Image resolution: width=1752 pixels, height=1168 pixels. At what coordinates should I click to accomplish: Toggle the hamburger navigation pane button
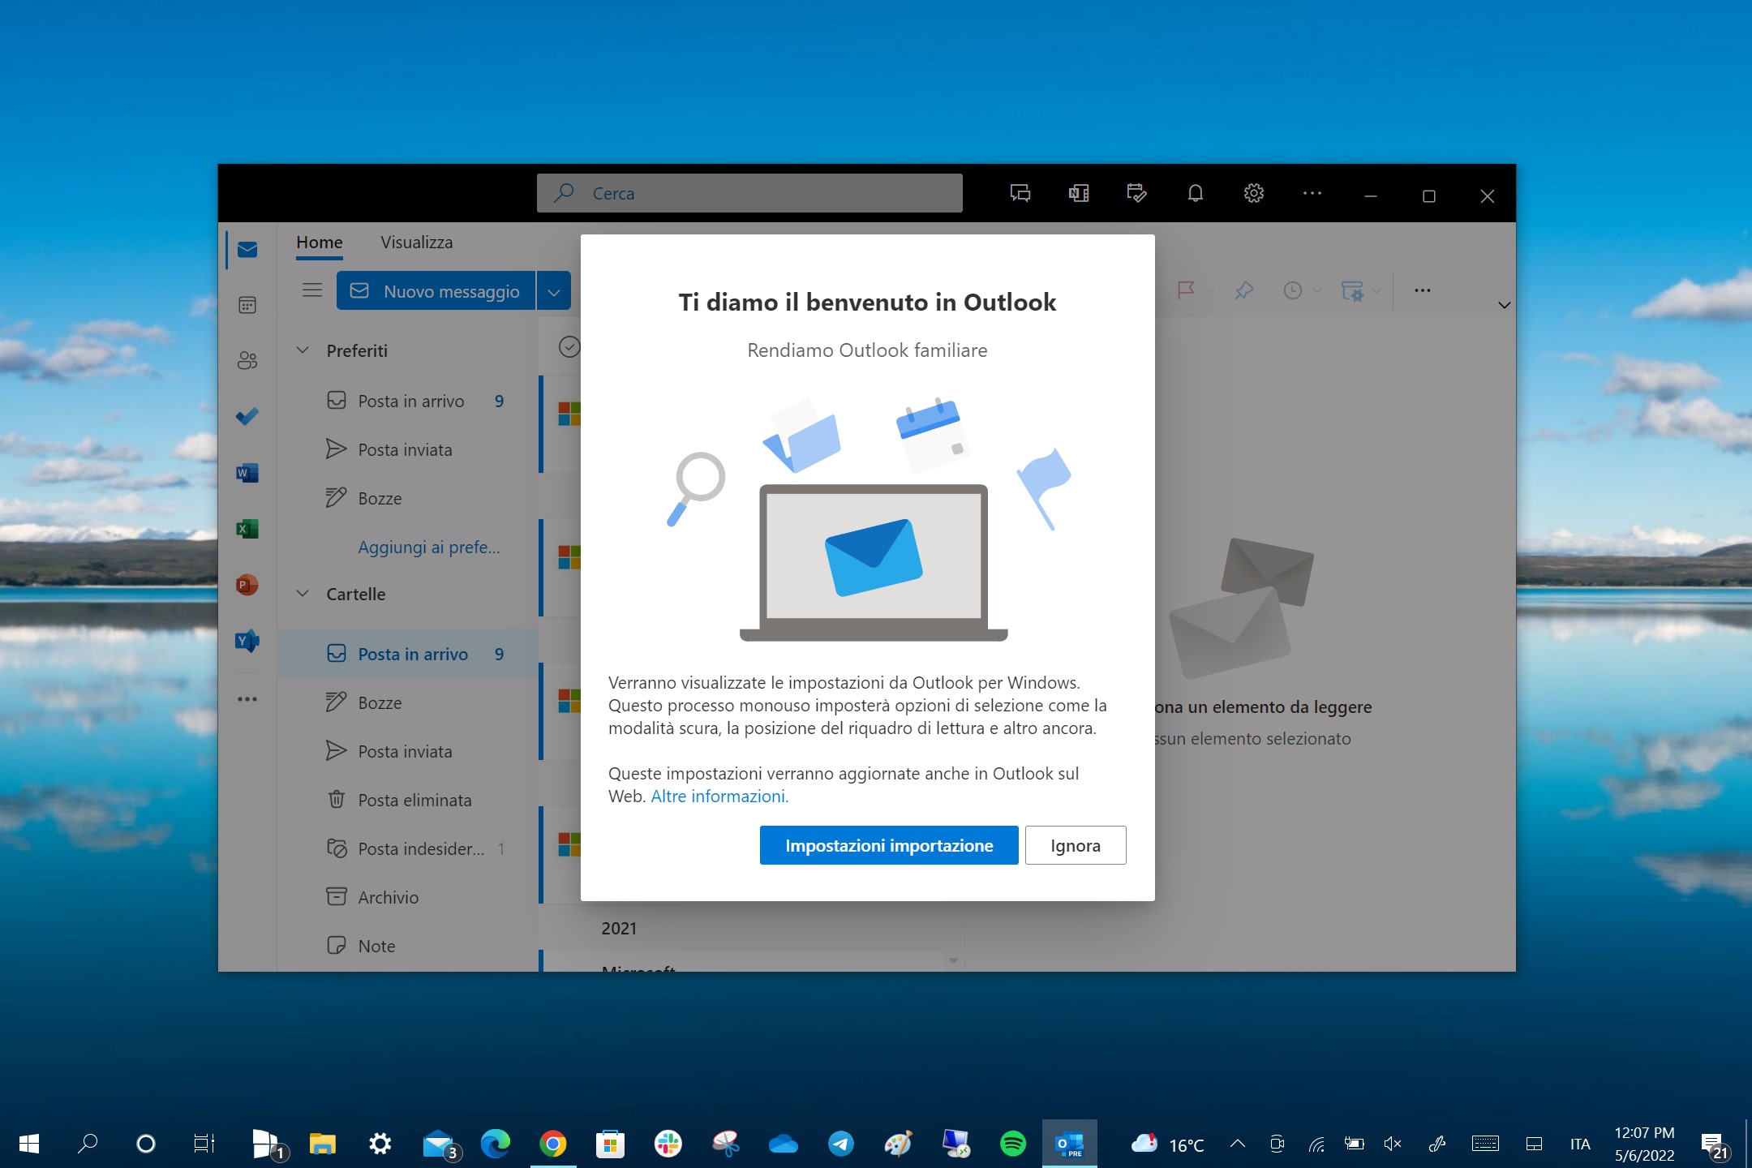pos(312,290)
